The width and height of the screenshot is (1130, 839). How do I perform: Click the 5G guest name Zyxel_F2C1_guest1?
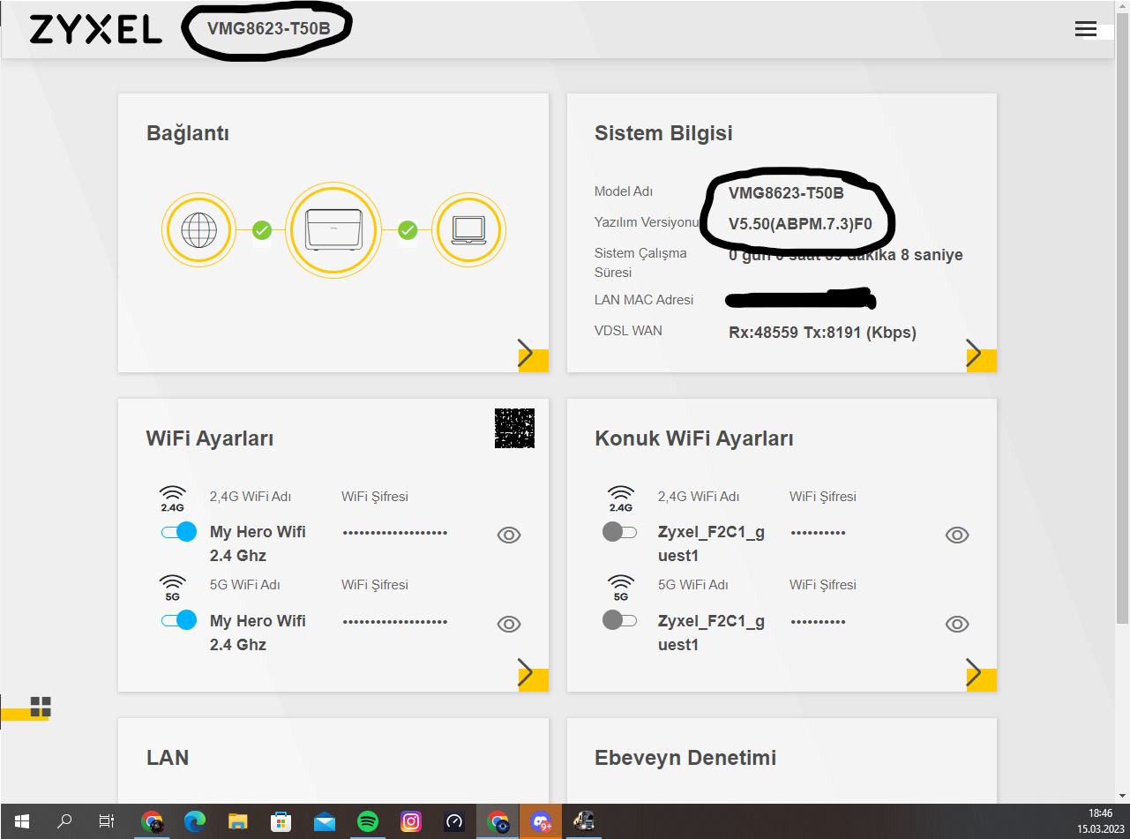point(711,633)
